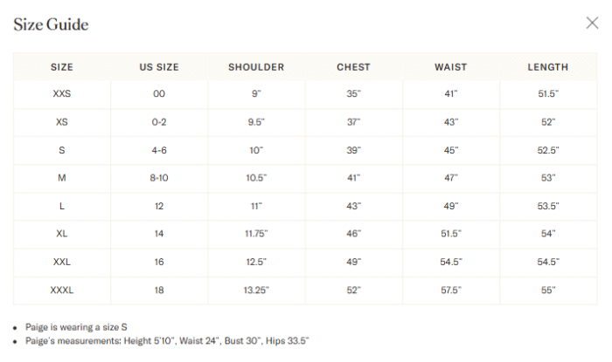Select the SIZE column header
The image size is (612, 362).
tap(62, 67)
